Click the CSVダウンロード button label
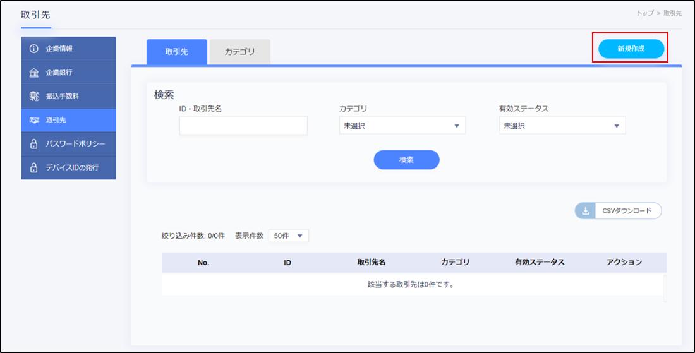 (x=626, y=211)
